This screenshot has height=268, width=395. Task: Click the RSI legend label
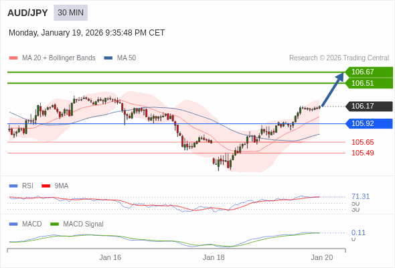tap(27, 186)
